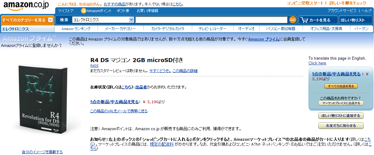This screenshot has width=374, height=155.
Task: Select the メーカー・カテゴリー tab
Action: 120,29
